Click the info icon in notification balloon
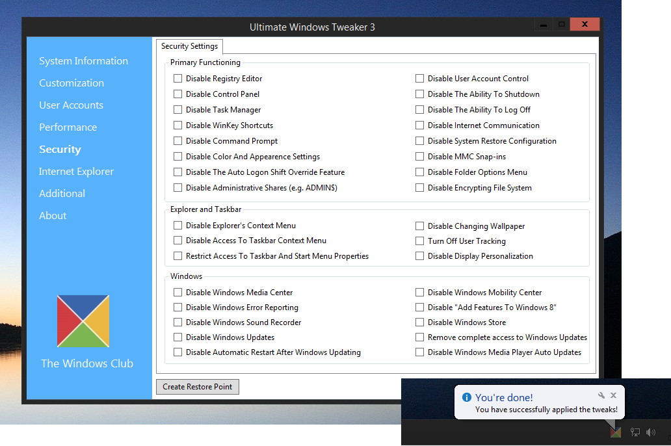Screen dimensions: 671x446 (x=466, y=397)
